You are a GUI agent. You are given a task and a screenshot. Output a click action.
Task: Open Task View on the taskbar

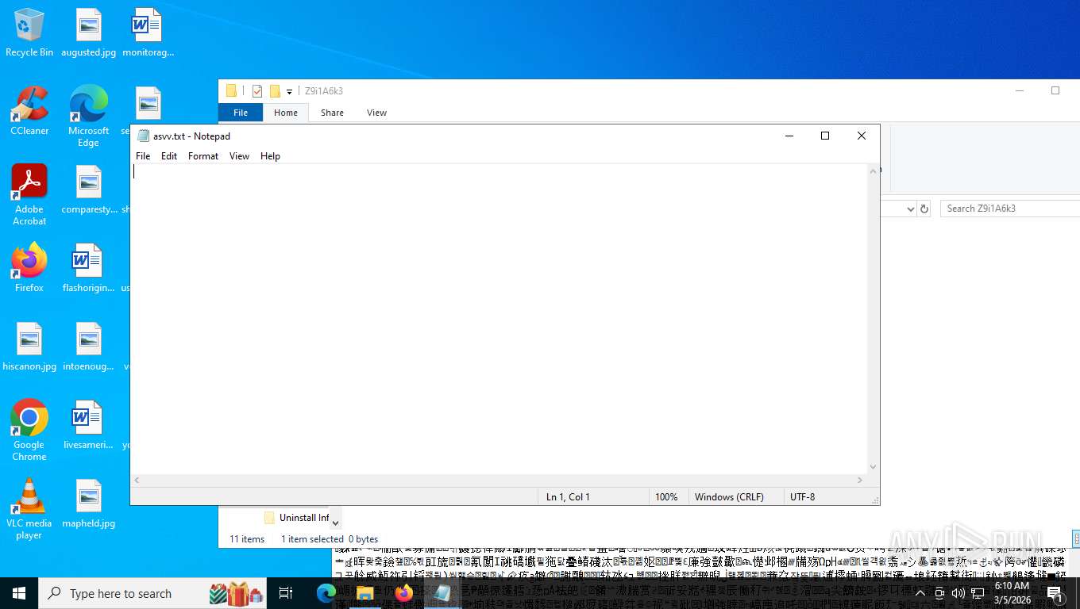pos(286,593)
